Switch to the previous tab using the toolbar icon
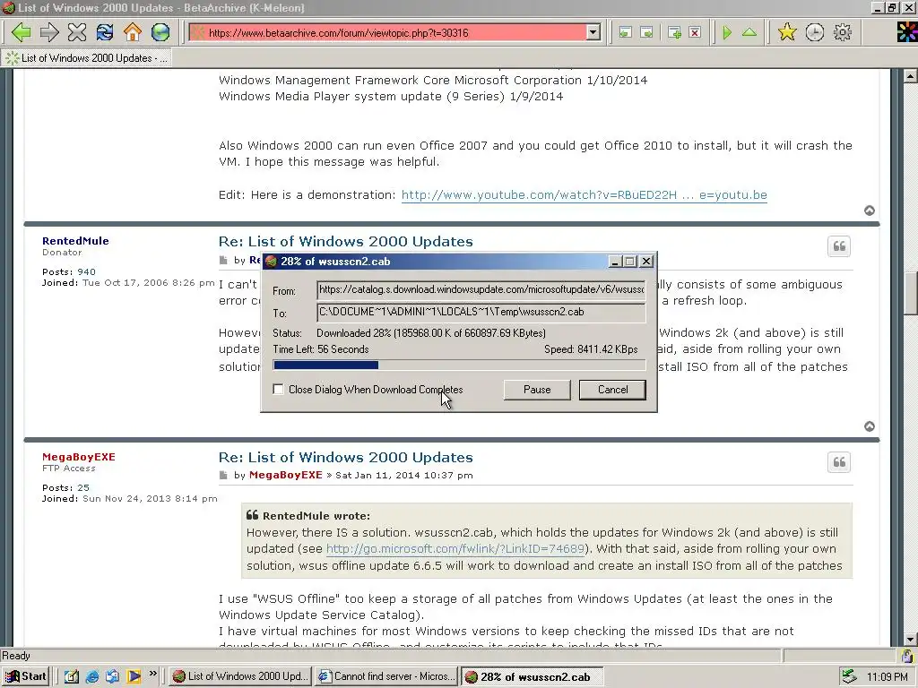Viewport: 918px width, 688px height. (625, 33)
